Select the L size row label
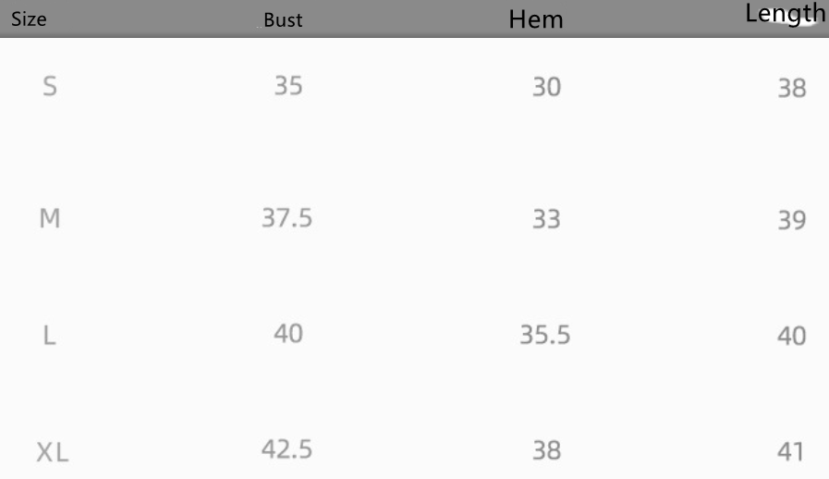 tap(50, 336)
